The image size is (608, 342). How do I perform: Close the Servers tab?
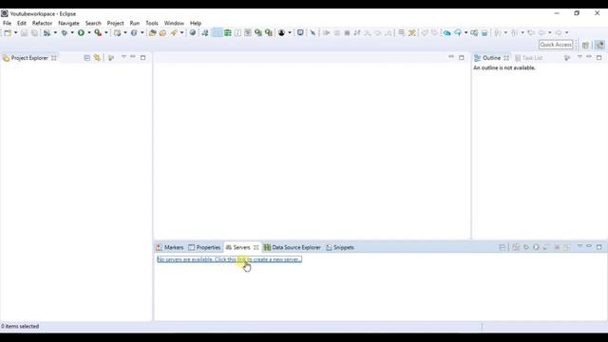tap(256, 247)
